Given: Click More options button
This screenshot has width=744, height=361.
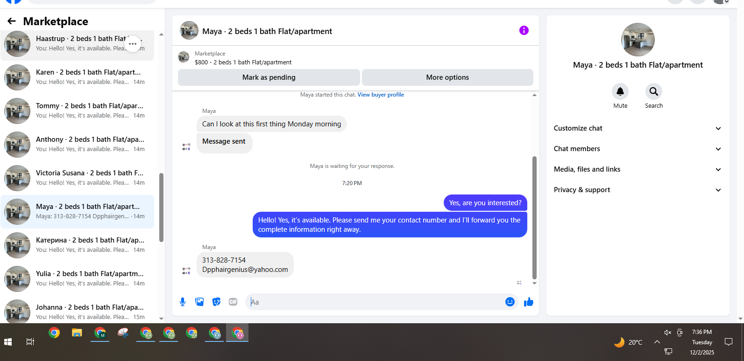Looking at the screenshot, I should pos(447,77).
